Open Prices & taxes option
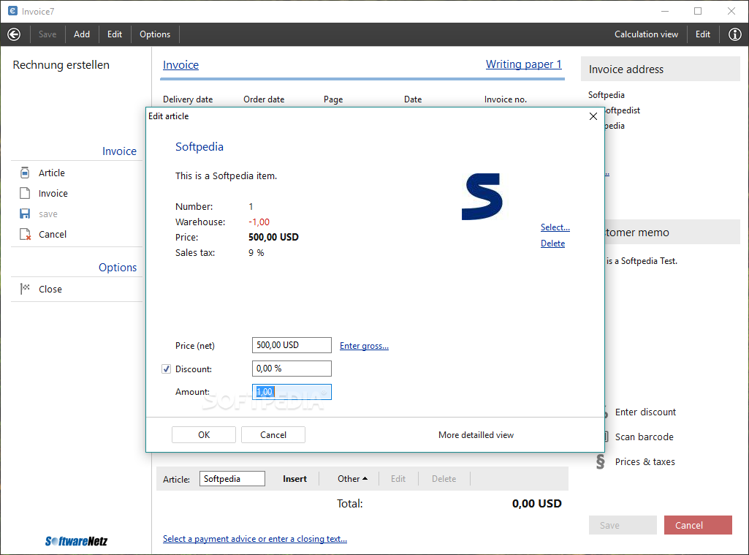 coord(645,462)
